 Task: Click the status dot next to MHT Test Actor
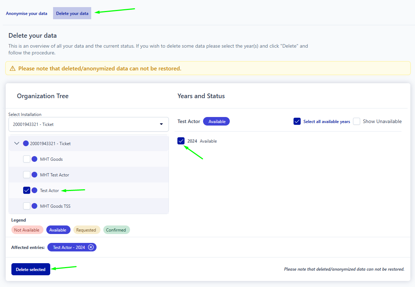pos(35,175)
